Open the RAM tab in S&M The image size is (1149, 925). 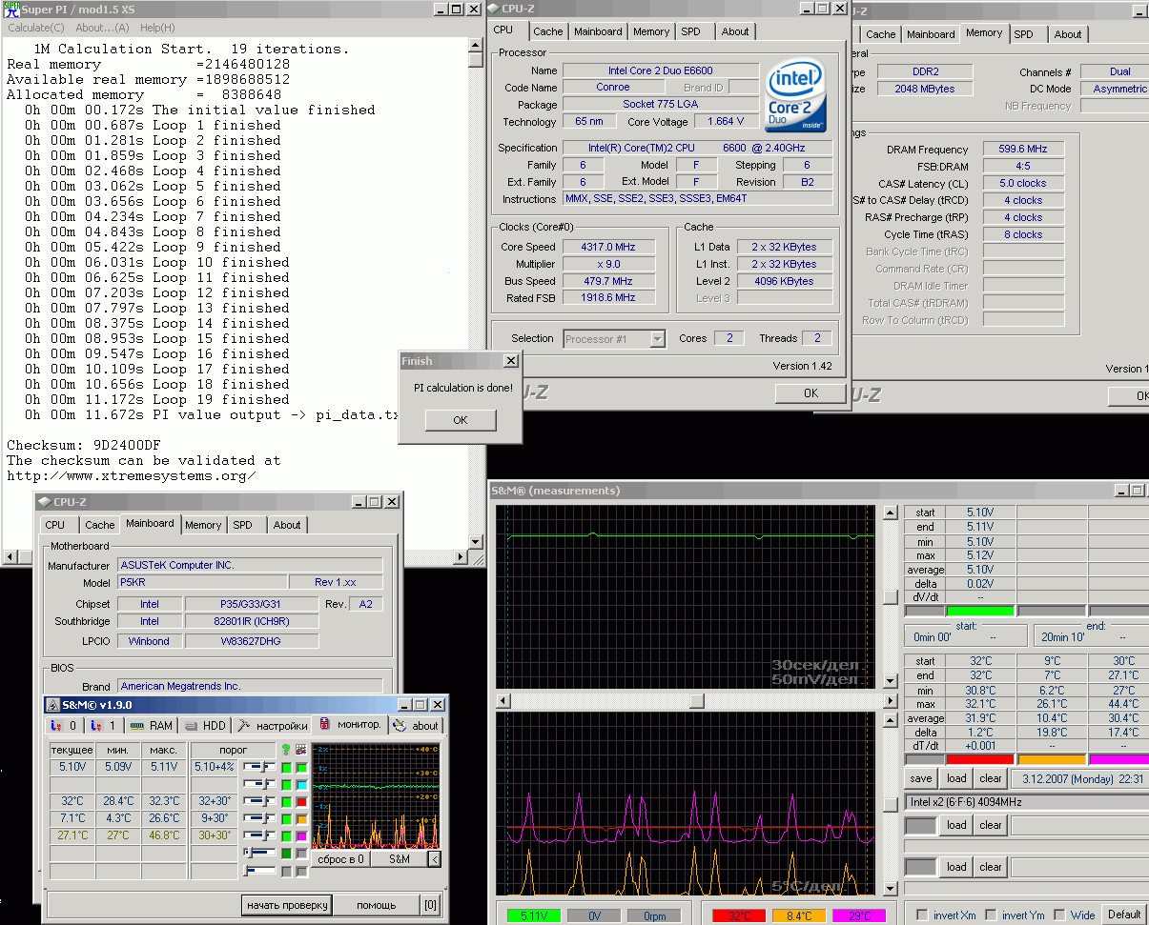coord(152,725)
